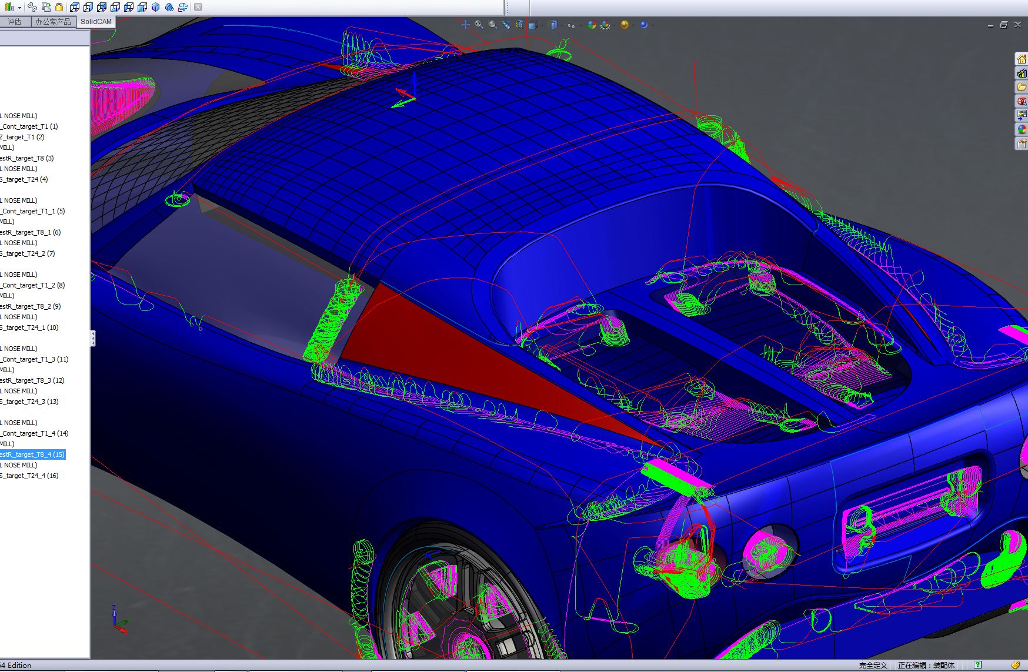1028x672 pixels.
Task: Select the first standard view cube icon
Action: pos(75,7)
